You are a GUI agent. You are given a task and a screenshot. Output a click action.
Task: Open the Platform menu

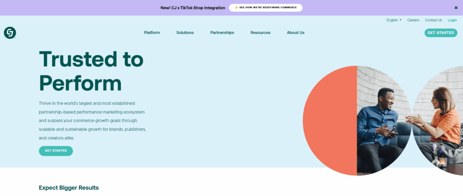tap(151, 33)
